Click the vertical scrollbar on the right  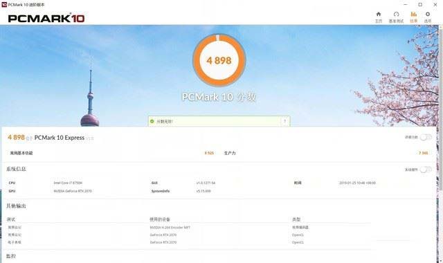(x=441, y=107)
